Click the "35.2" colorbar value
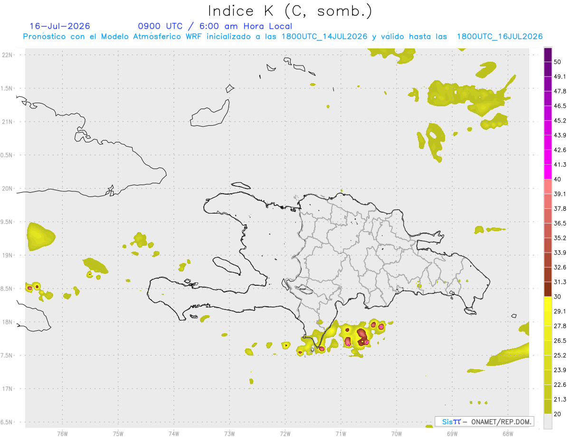This screenshot has width=570, height=440. coord(560,238)
